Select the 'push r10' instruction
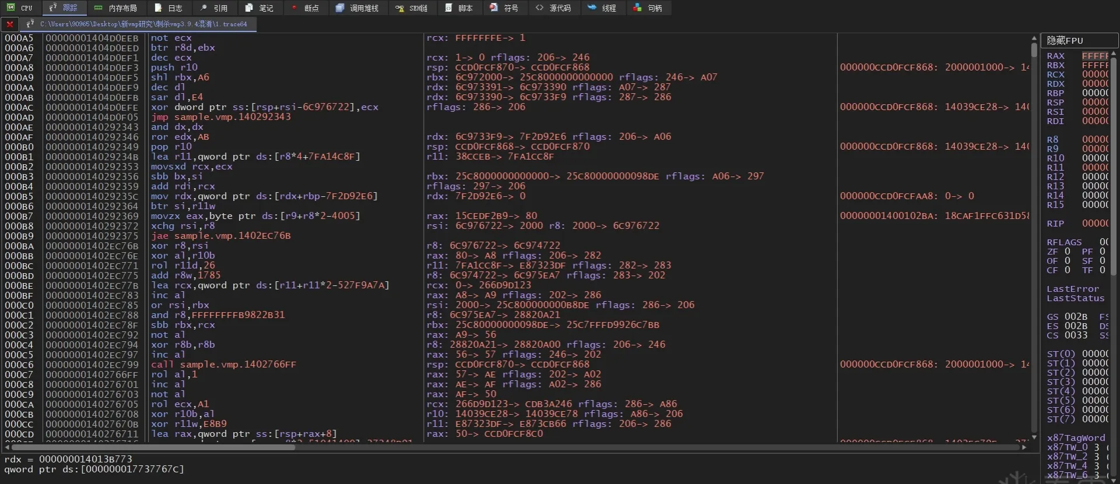 tap(174, 68)
